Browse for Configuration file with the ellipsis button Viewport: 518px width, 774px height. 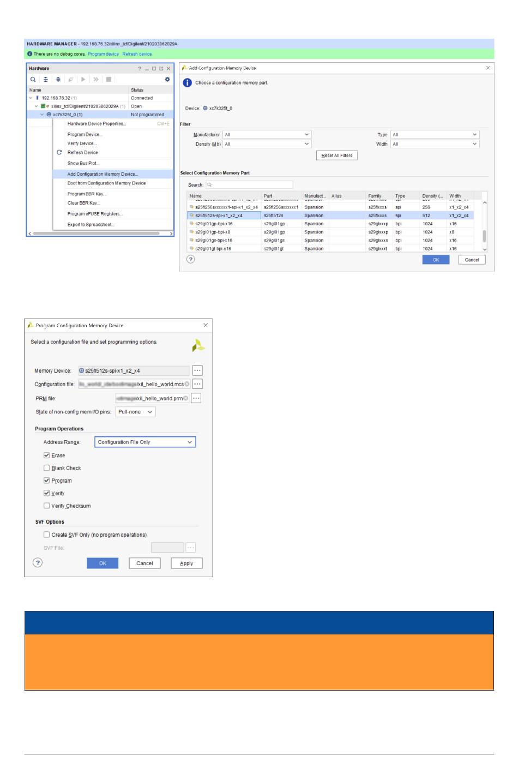(x=197, y=384)
